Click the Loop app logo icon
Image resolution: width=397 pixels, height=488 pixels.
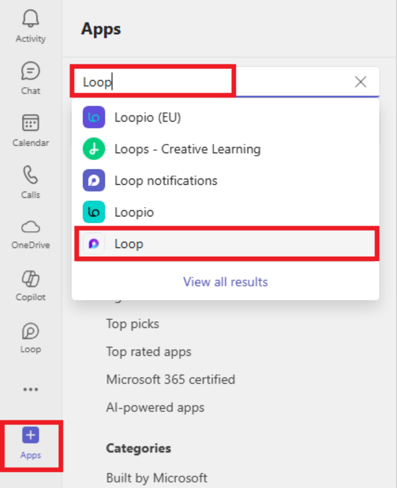94,244
